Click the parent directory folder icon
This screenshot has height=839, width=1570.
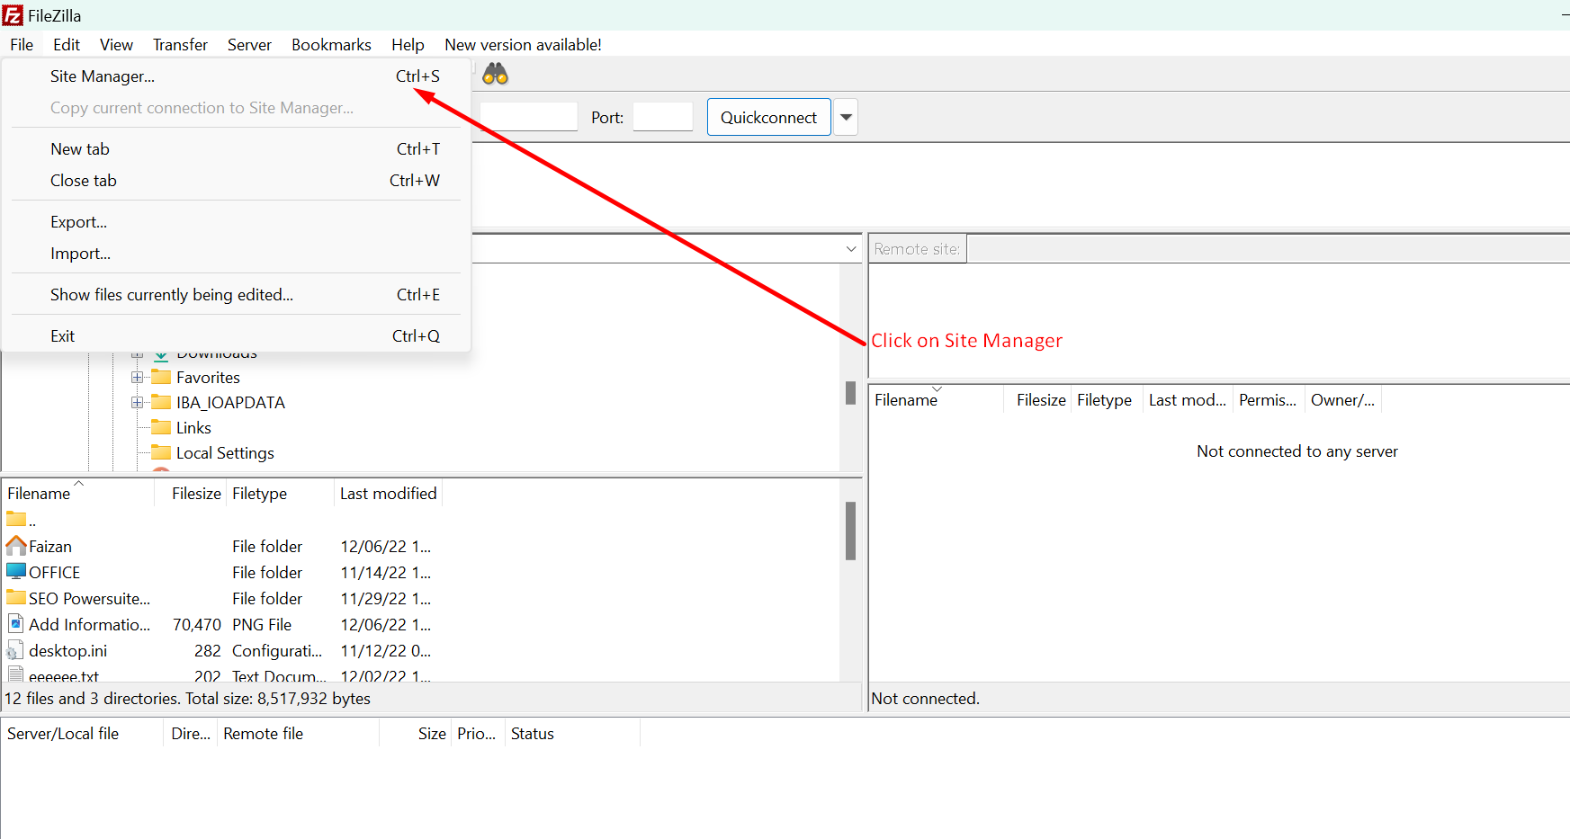16,519
